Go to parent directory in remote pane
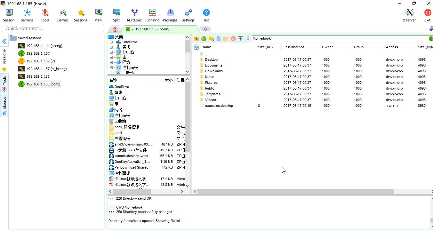This screenshot has width=433, height=230. click(x=196, y=39)
